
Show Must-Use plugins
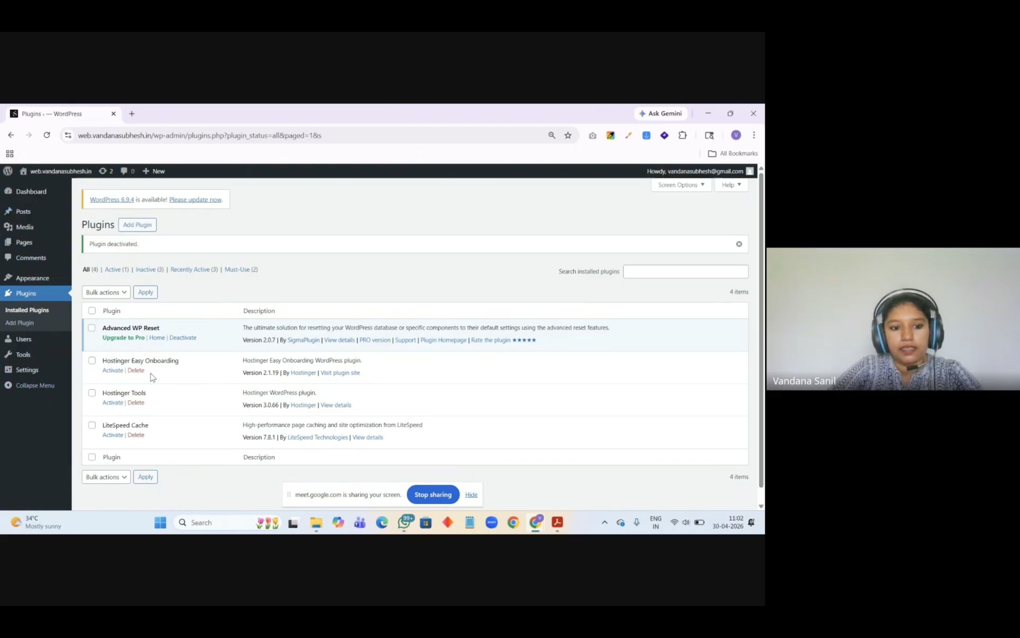tap(241, 270)
